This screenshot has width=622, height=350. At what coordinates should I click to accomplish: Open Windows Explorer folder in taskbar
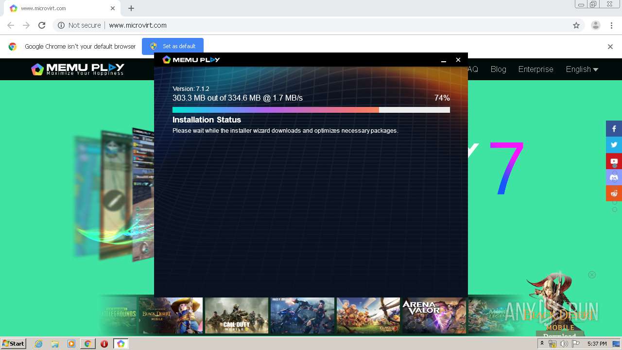click(55, 344)
